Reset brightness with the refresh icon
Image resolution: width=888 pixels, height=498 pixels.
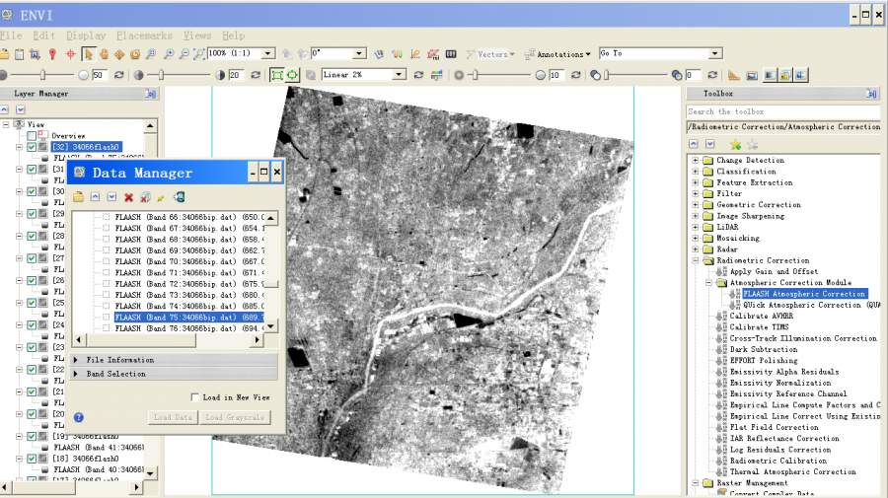pyautogui.click(x=119, y=75)
